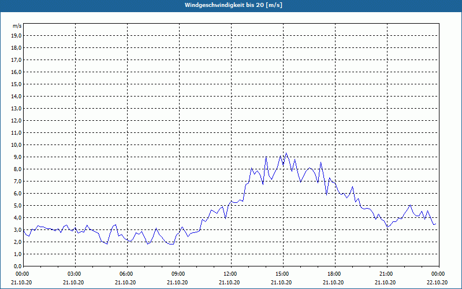The image size is (462, 289).
Task: Click the 16,0 y-axis label
Action: 16,72
